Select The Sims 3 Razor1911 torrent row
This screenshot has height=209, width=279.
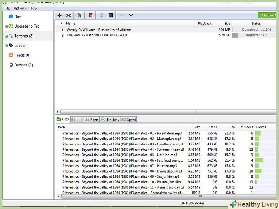click(x=166, y=35)
